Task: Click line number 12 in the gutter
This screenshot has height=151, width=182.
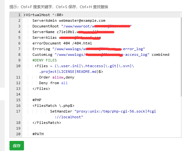Action: 18,83
